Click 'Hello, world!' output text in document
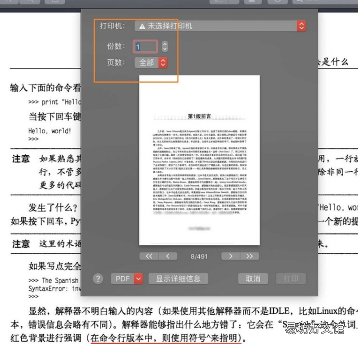The height and width of the screenshot is (344, 358). [49, 131]
